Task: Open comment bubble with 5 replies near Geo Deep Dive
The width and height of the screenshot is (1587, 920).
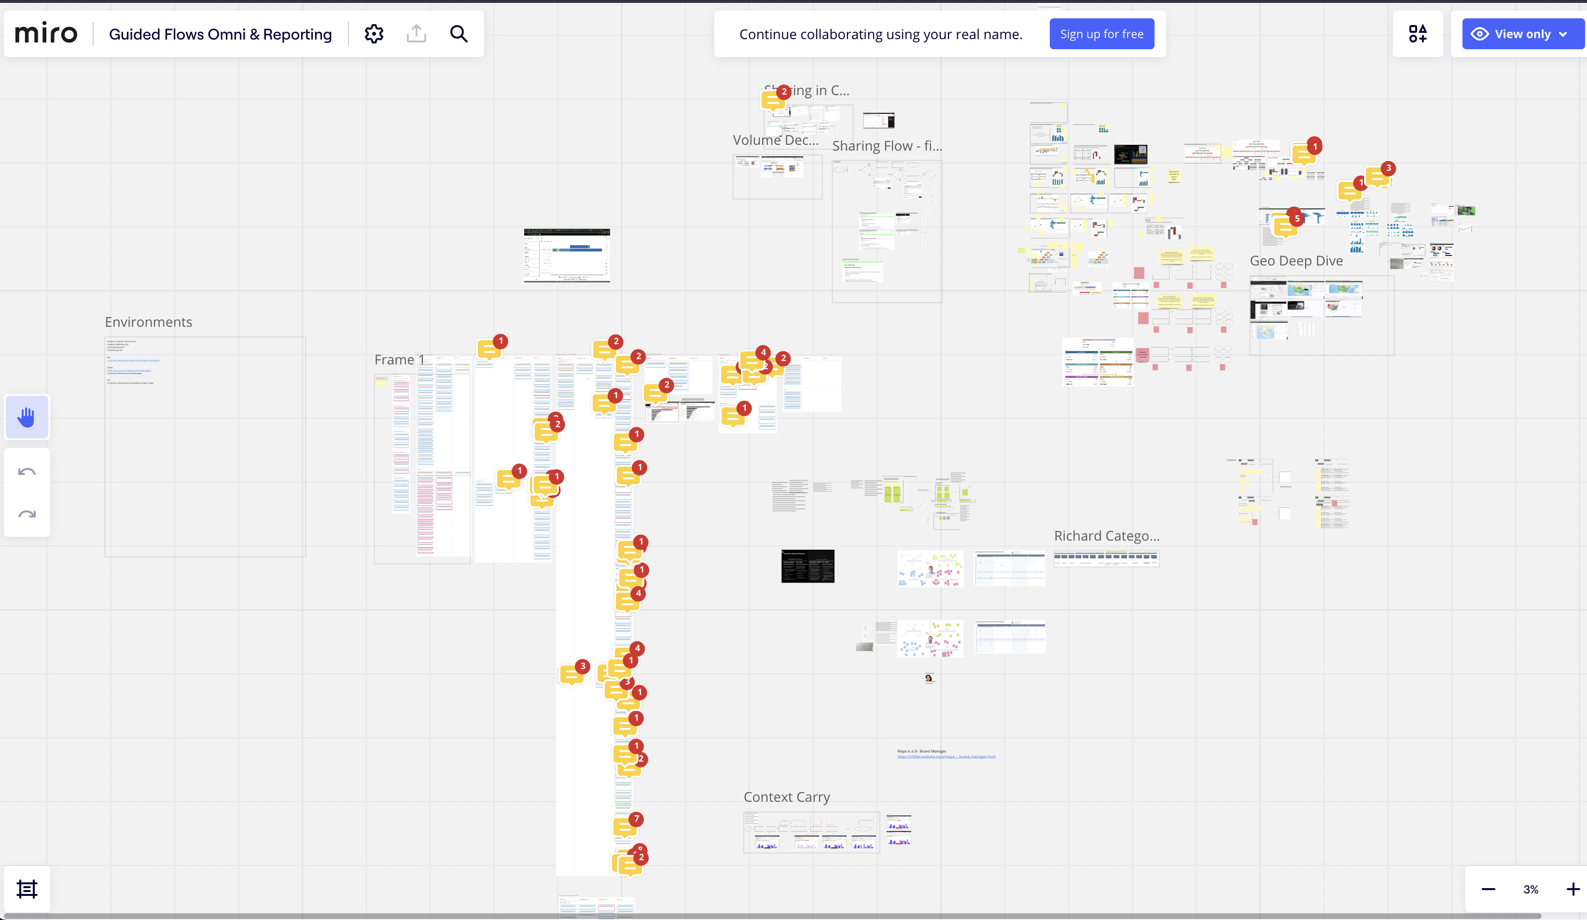Action: point(1286,225)
